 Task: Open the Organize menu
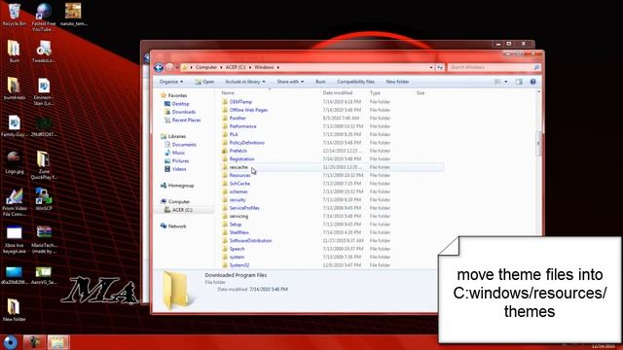(171, 82)
